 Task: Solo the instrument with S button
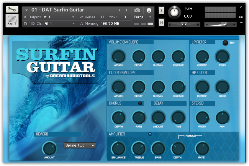[x=161, y=10]
